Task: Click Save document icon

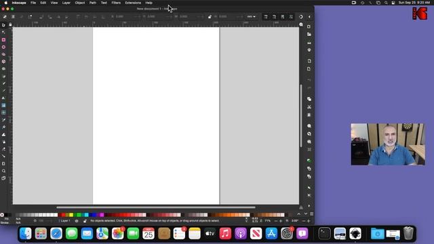Action: point(309,43)
